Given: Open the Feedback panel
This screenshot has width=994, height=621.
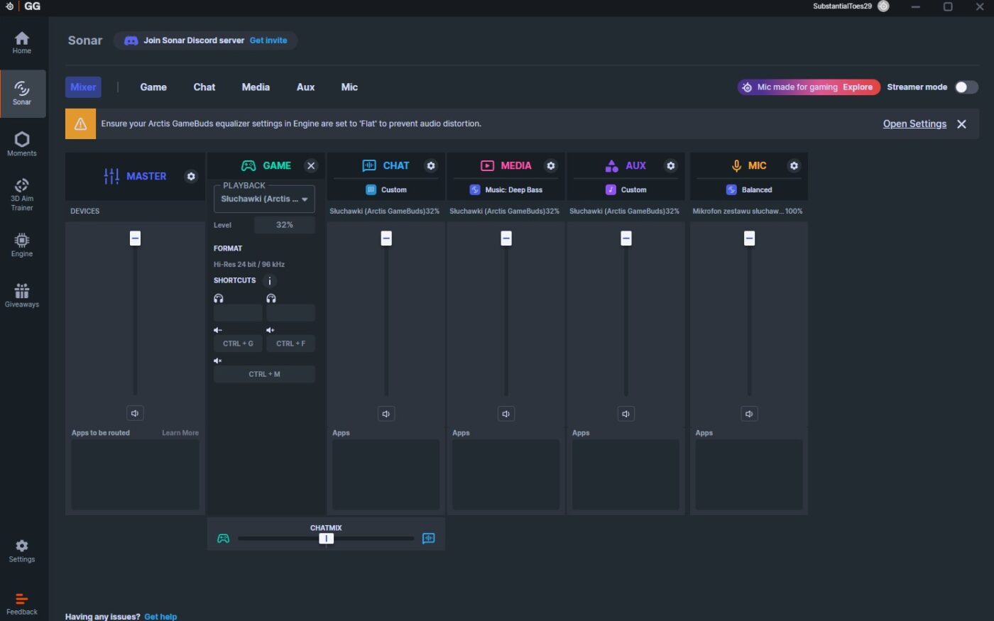Looking at the screenshot, I should click(x=22, y=603).
